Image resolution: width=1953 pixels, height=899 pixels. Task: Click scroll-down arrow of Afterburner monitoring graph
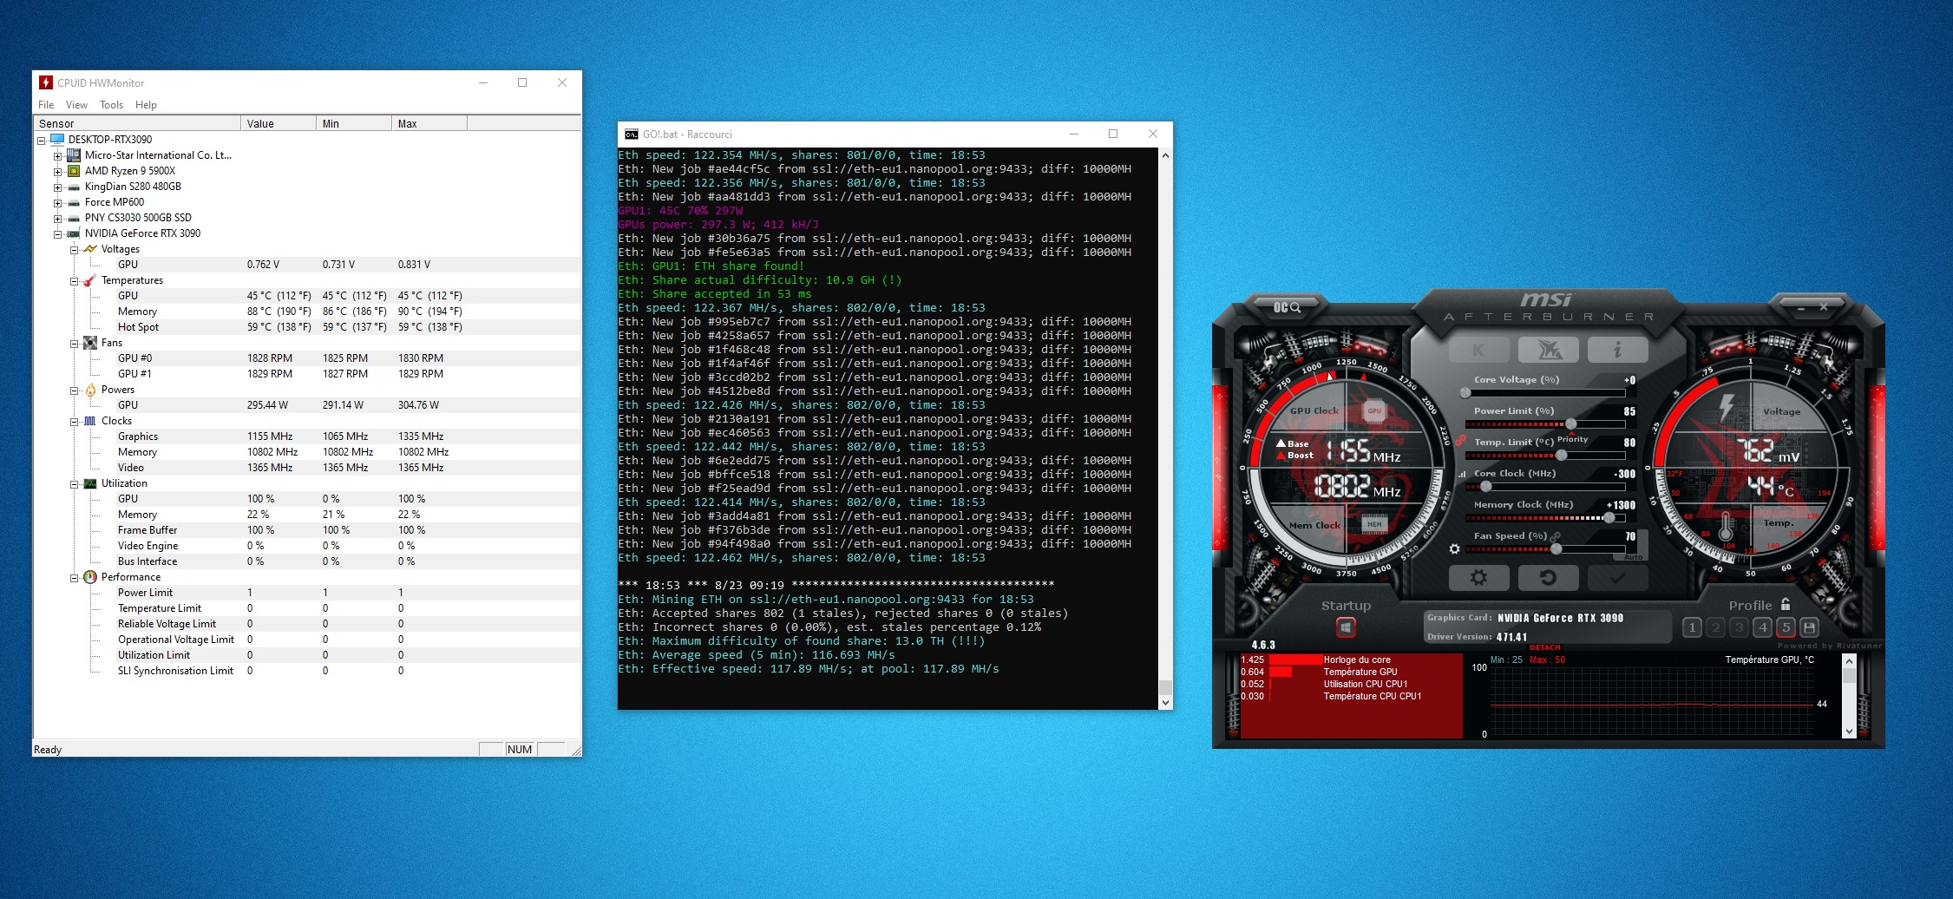1849,732
